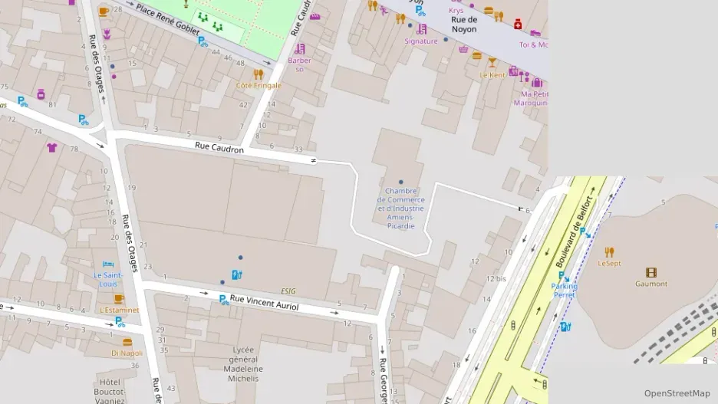Click the playground icon in the green park
Viewport: 718px width, 404px height.
[x=203, y=17]
